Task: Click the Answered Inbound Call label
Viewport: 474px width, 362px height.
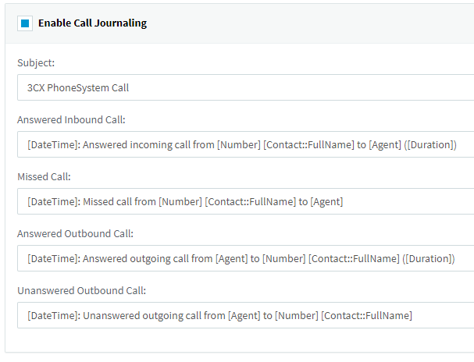Action: click(x=71, y=119)
